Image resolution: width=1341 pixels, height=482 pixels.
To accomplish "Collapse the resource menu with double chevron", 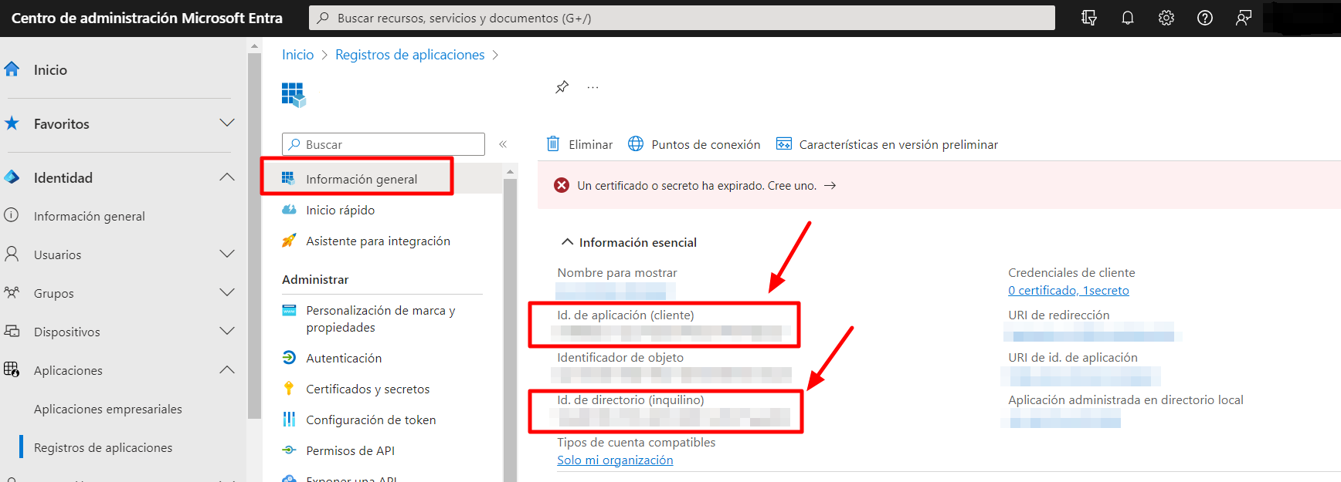I will click(x=503, y=144).
